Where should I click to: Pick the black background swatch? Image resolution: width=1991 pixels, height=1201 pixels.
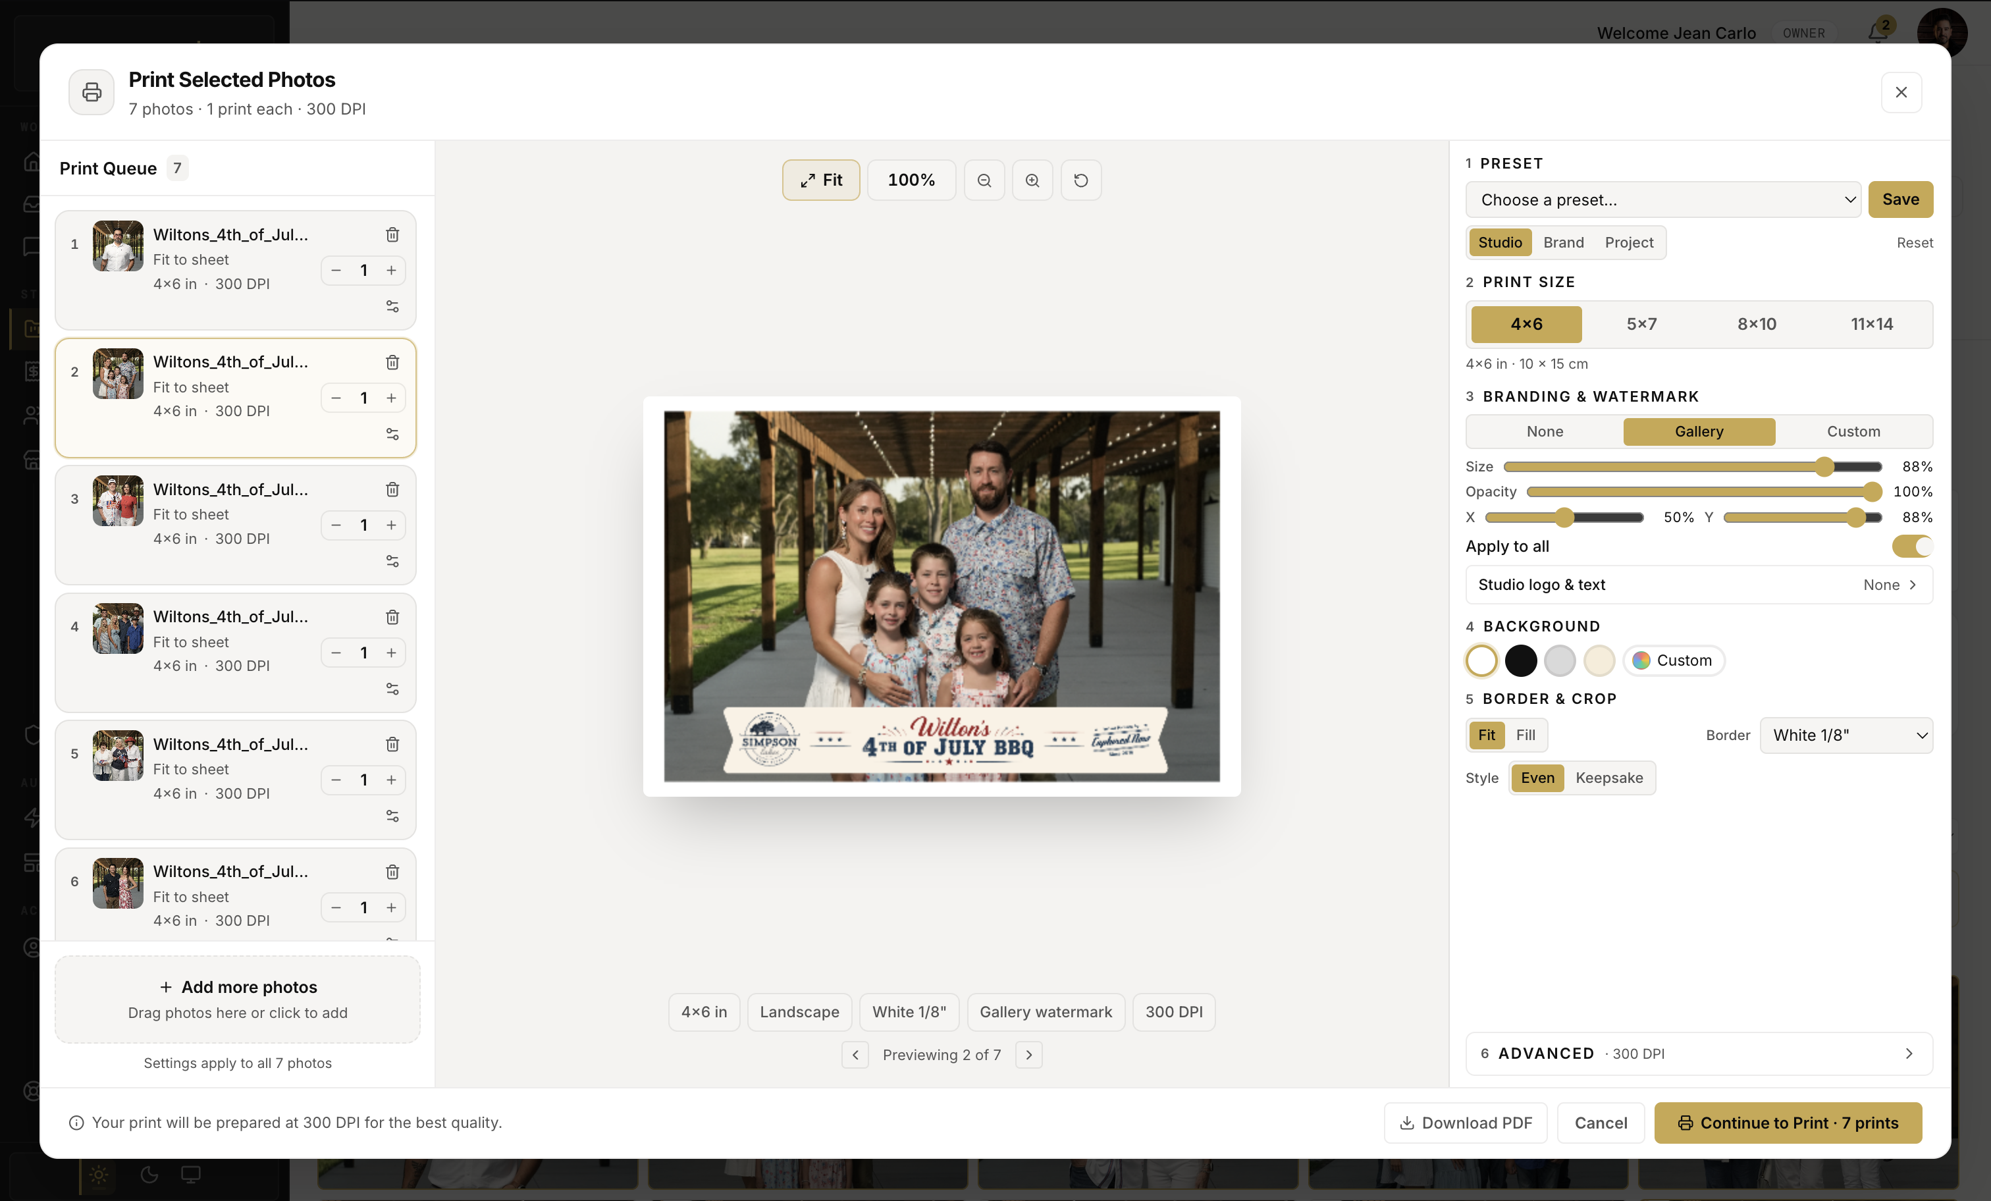coord(1521,660)
